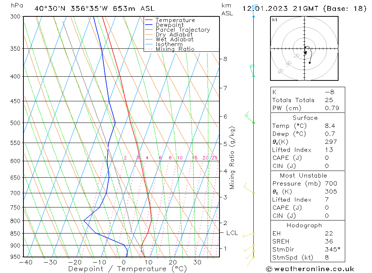Click the StmDir value '345°'

pyautogui.click(x=333, y=250)
